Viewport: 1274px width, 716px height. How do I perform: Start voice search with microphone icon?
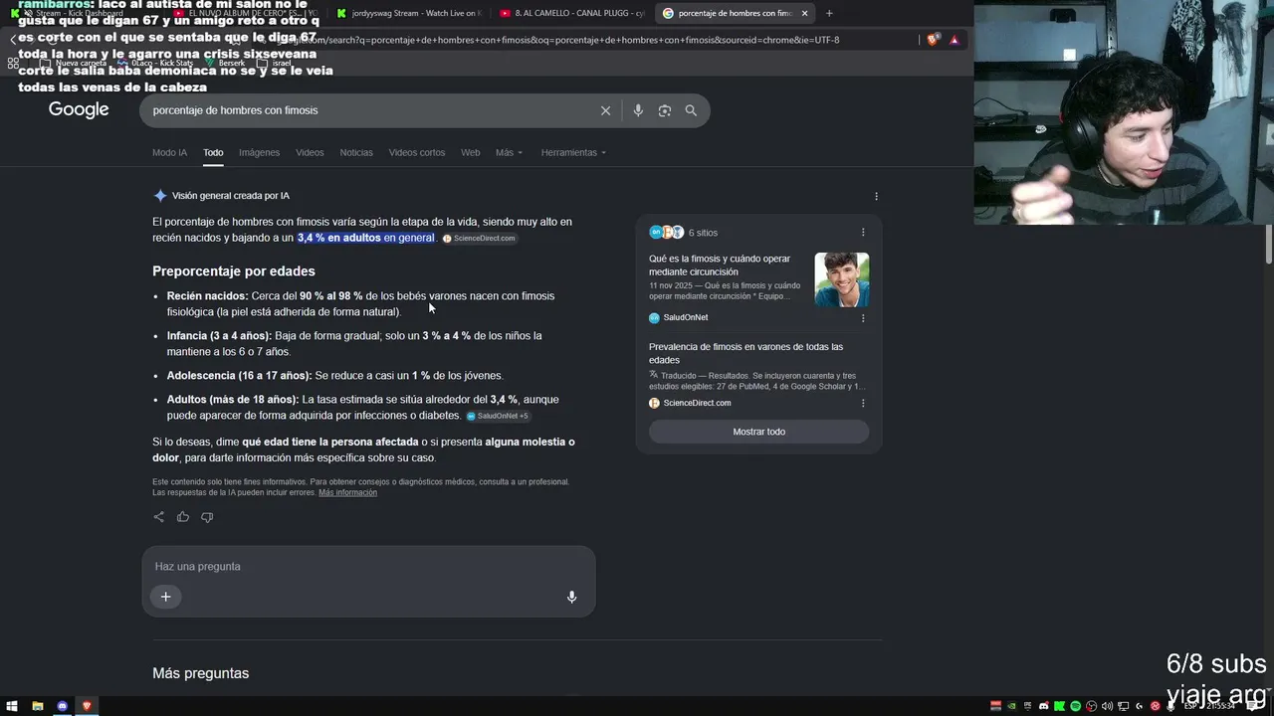638,110
